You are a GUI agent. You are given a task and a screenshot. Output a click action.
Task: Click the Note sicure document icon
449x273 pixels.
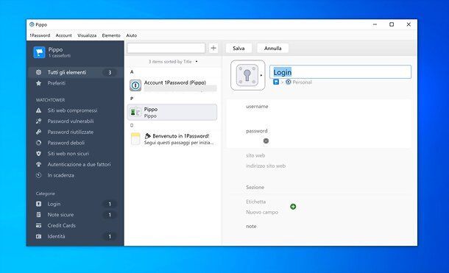(x=39, y=215)
